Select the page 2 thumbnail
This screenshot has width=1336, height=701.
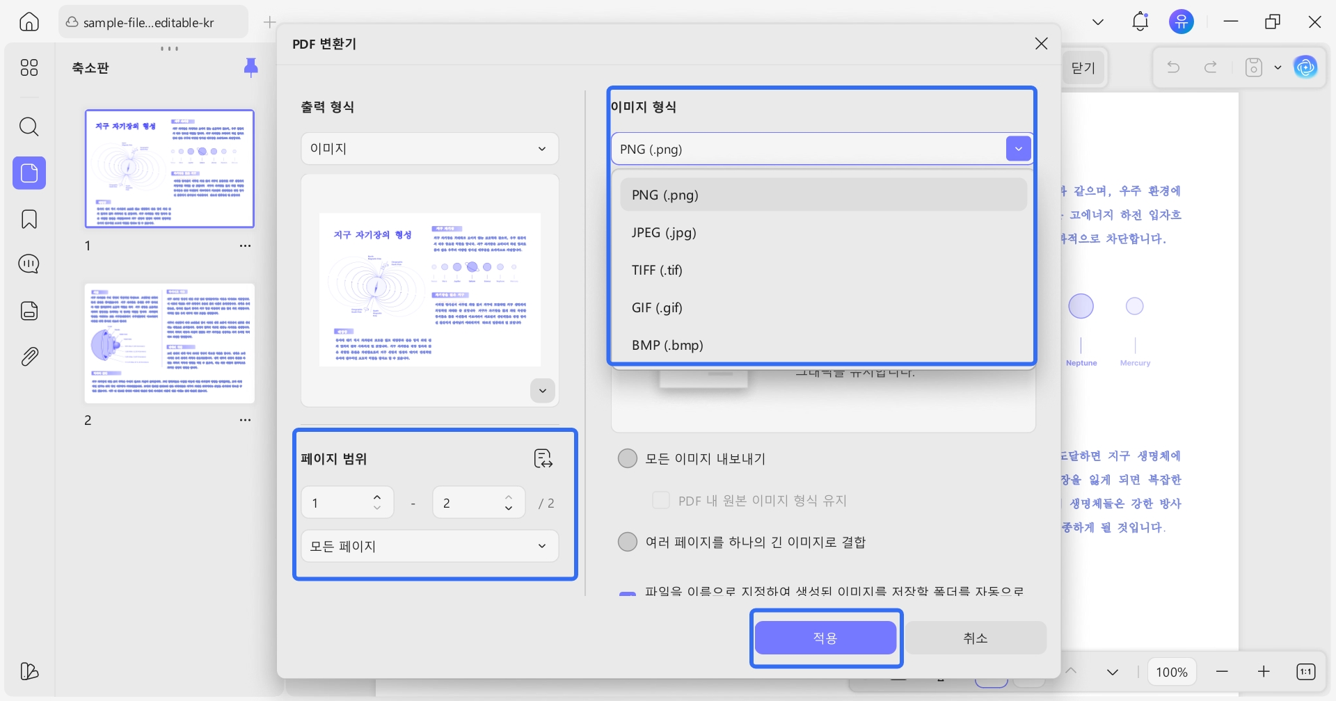coord(170,343)
